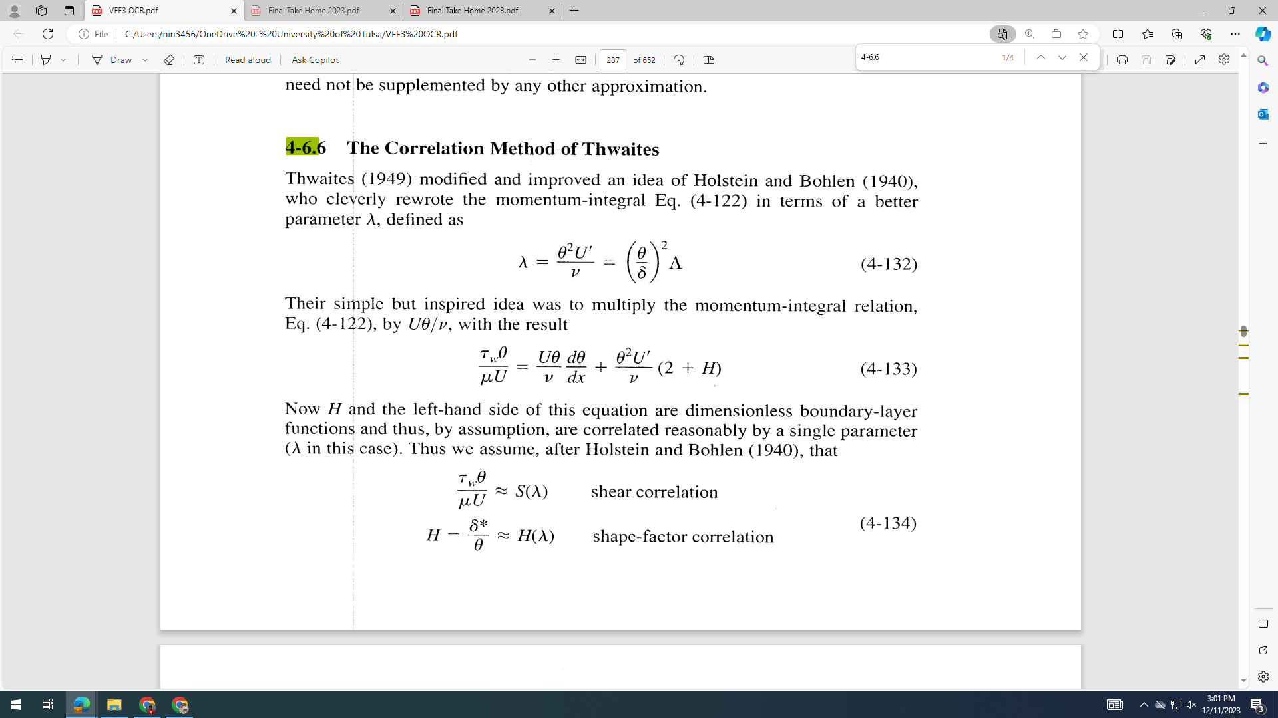Viewport: 1278px width, 718px height.
Task: Open the table of contents pane
Action: click(x=17, y=60)
